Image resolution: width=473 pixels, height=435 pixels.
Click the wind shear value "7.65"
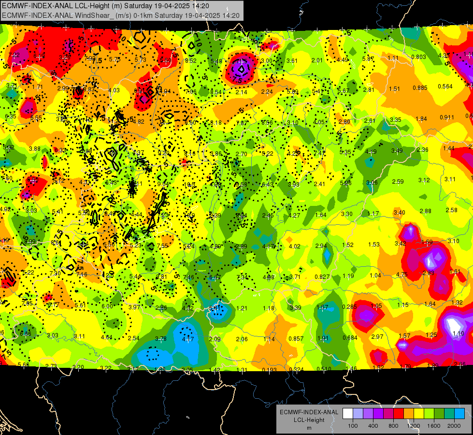click(27, 303)
